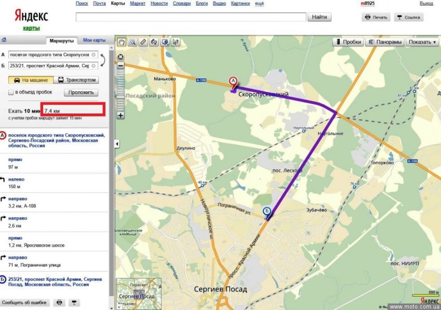
Task: Click the blue Б marker on map
Action: point(266,212)
